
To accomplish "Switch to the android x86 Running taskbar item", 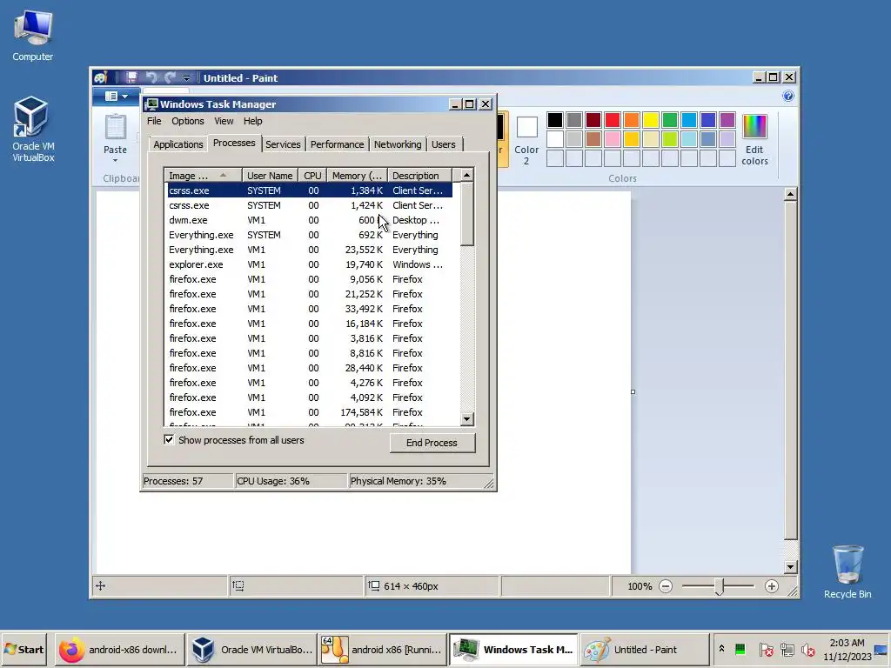I will [383, 649].
